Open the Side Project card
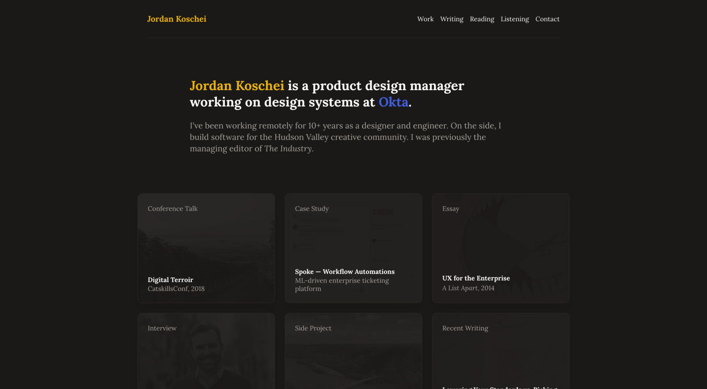Image resolution: width=707 pixels, height=389 pixels. point(353,351)
